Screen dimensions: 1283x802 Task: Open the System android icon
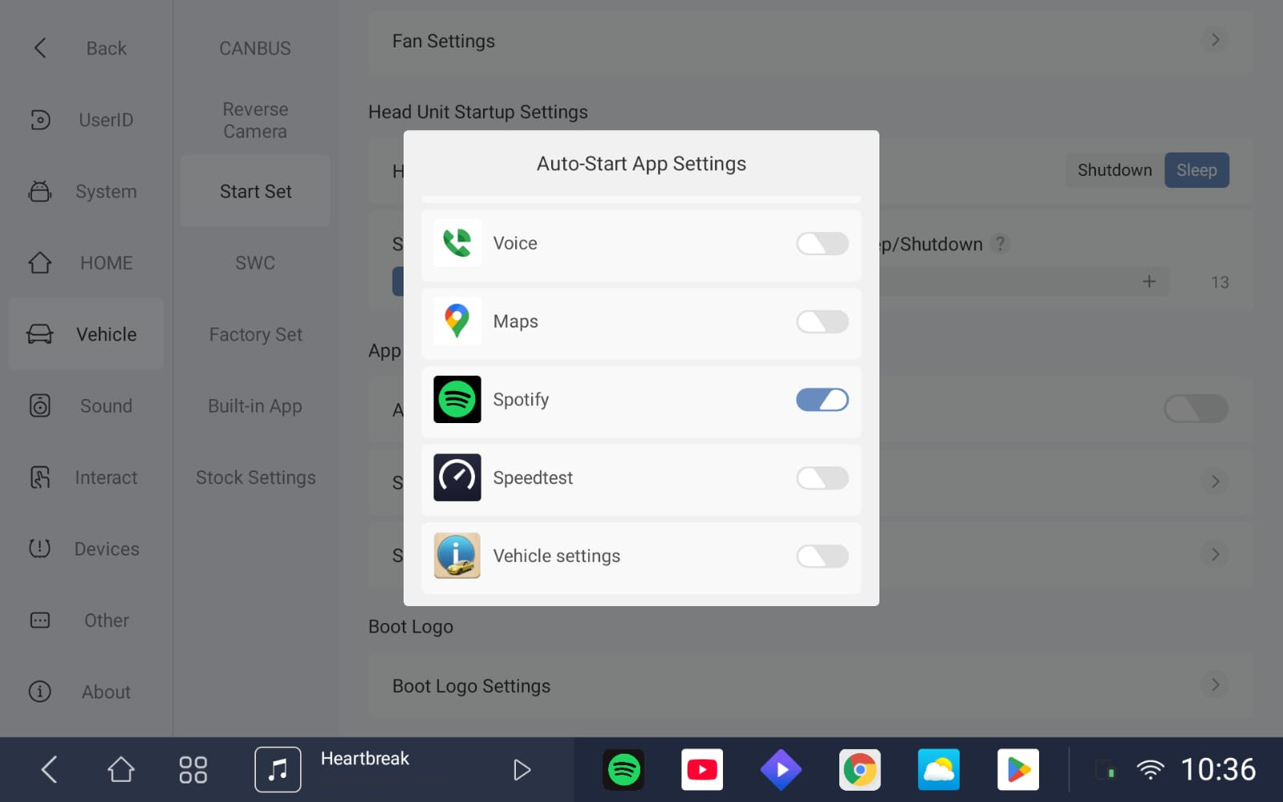point(40,191)
